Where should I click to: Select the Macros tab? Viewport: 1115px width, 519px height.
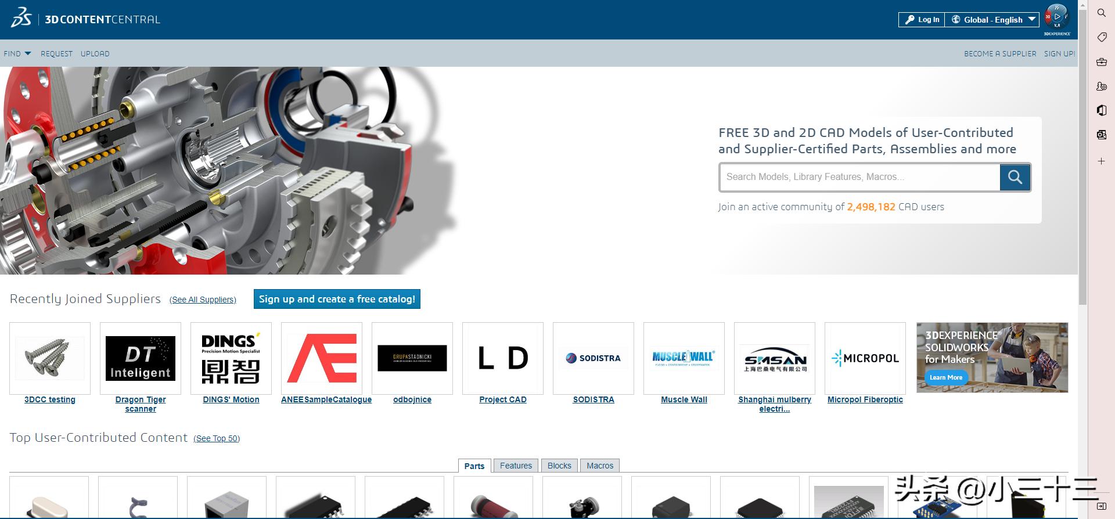[599, 466]
